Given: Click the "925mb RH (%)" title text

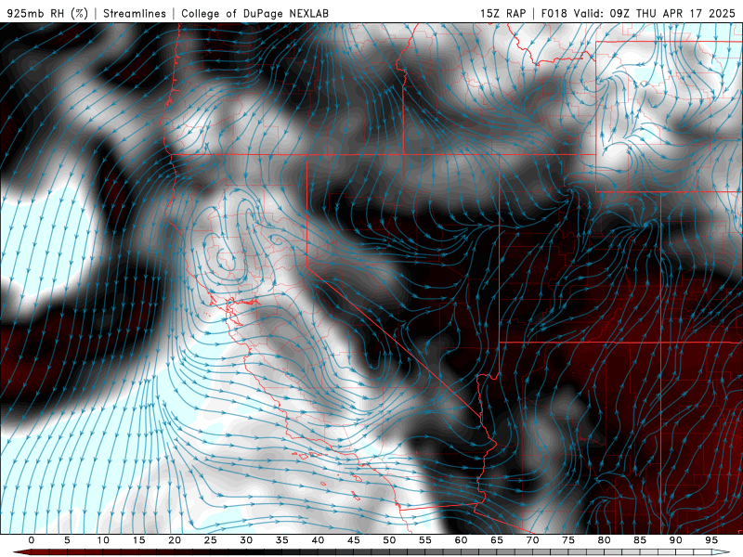Looking at the screenshot, I should click(x=48, y=13).
